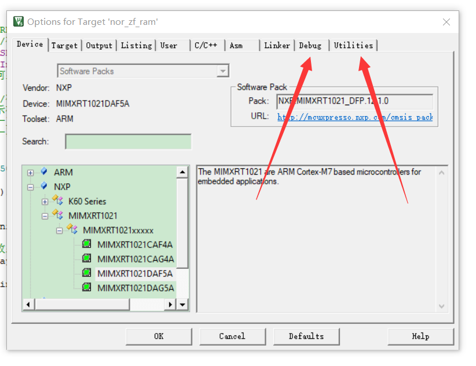This screenshot has height=366, width=476.
Task: Open the Software Packs dropdown
Action: [x=222, y=71]
